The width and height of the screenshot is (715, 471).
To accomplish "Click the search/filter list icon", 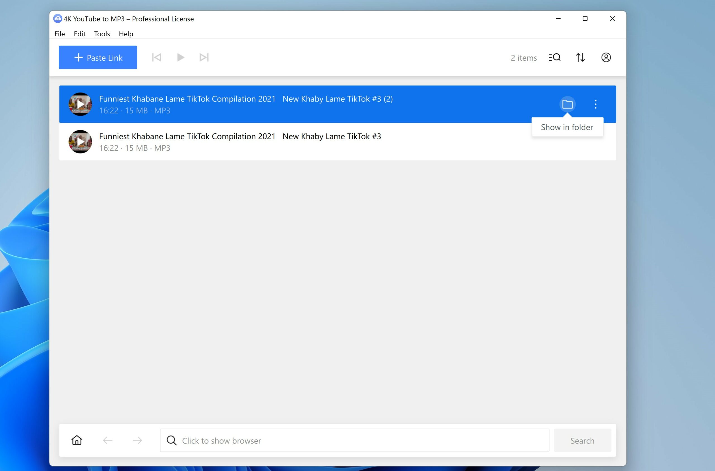I will 555,57.
